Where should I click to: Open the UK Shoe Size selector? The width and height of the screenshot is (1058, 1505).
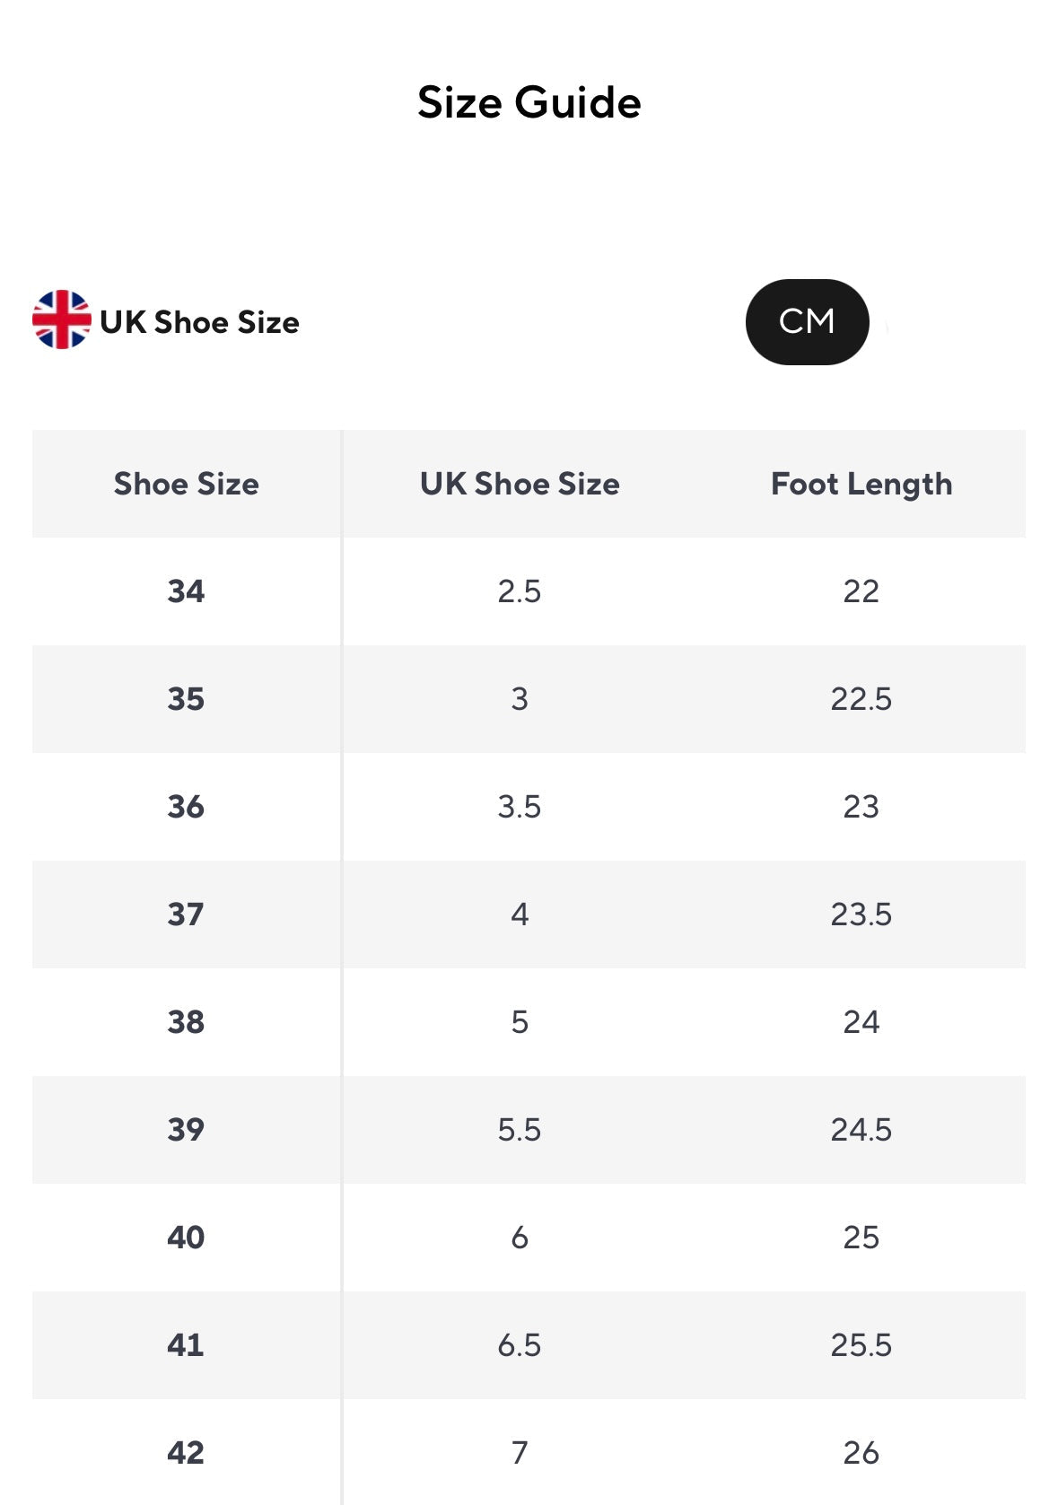coord(199,322)
